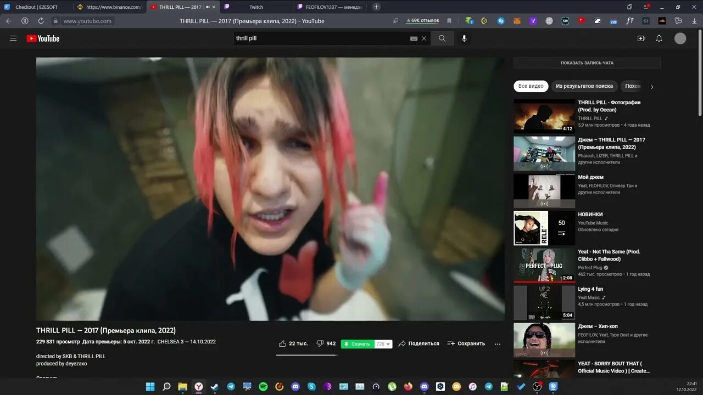
Task: Open the 'THRILL PILL - Фотографии' thumbnail
Action: click(544, 116)
